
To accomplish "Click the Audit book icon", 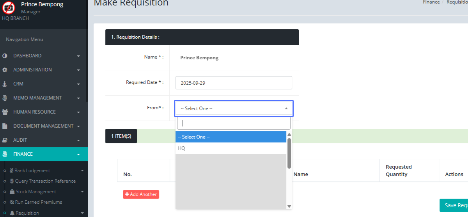I will click(5, 140).
